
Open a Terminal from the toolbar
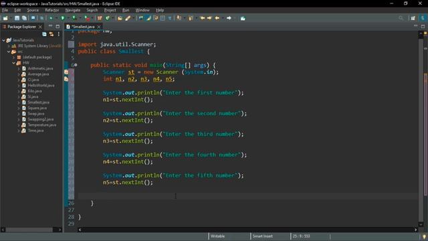pos(33,18)
